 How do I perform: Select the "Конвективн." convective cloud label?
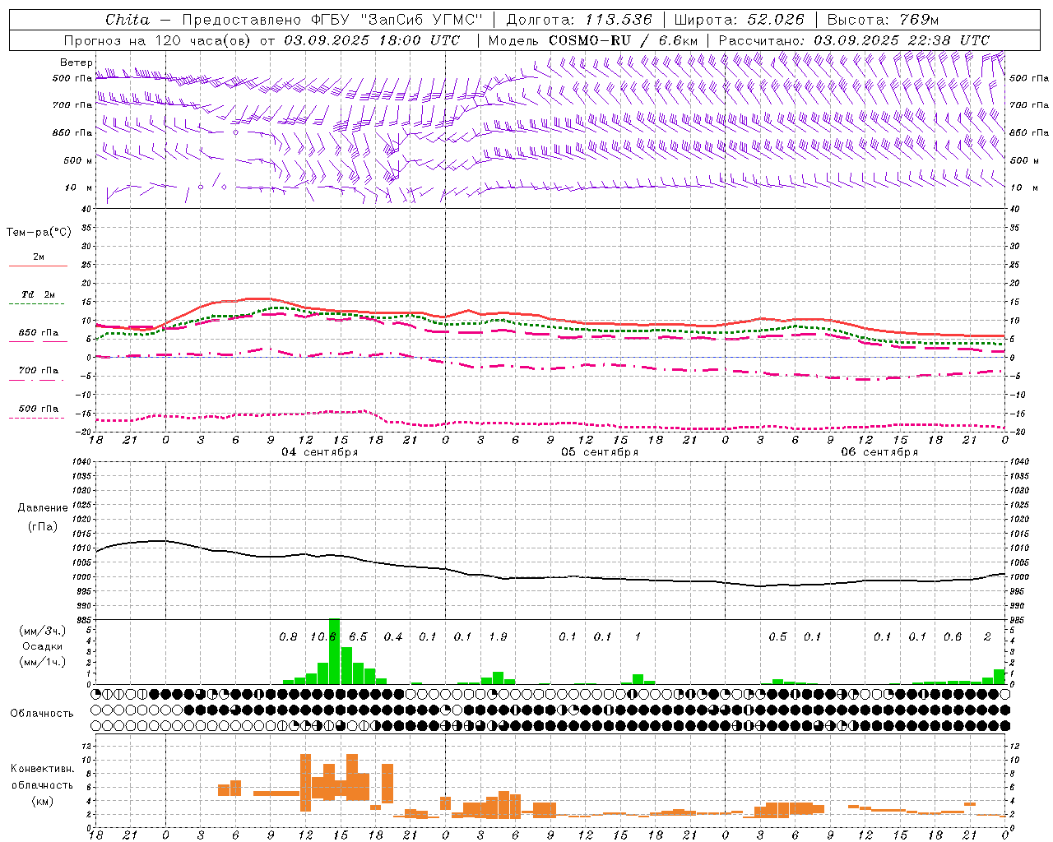tap(43, 769)
